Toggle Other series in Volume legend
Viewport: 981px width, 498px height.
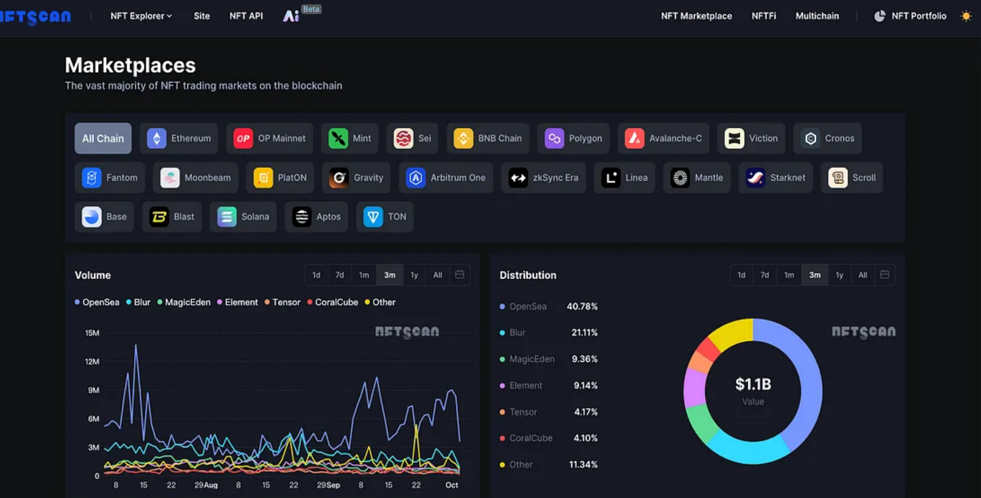(x=380, y=302)
